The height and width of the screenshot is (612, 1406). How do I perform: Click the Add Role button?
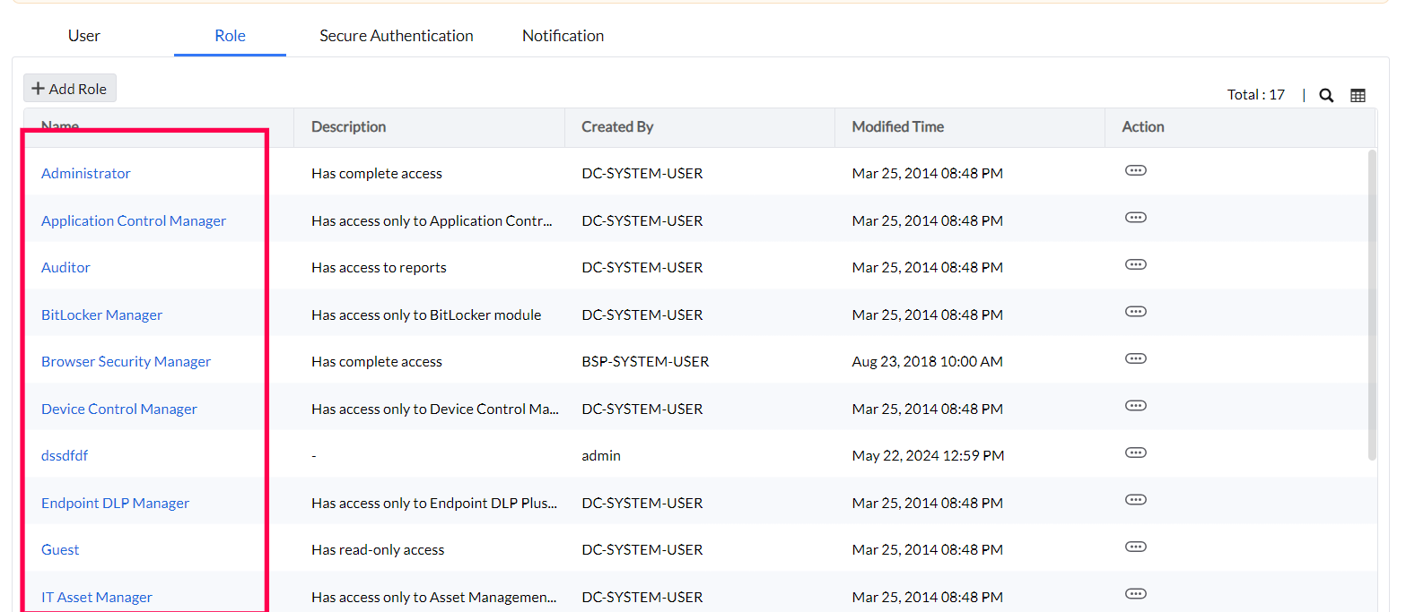pos(69,88)
